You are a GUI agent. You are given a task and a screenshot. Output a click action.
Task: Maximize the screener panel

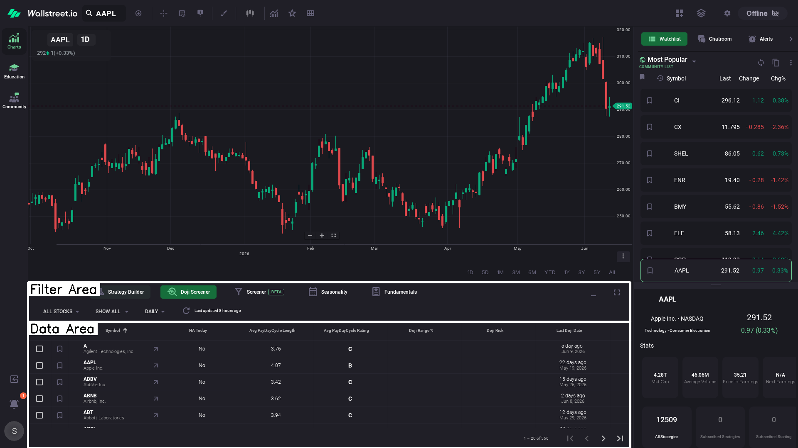pos(617,292)
